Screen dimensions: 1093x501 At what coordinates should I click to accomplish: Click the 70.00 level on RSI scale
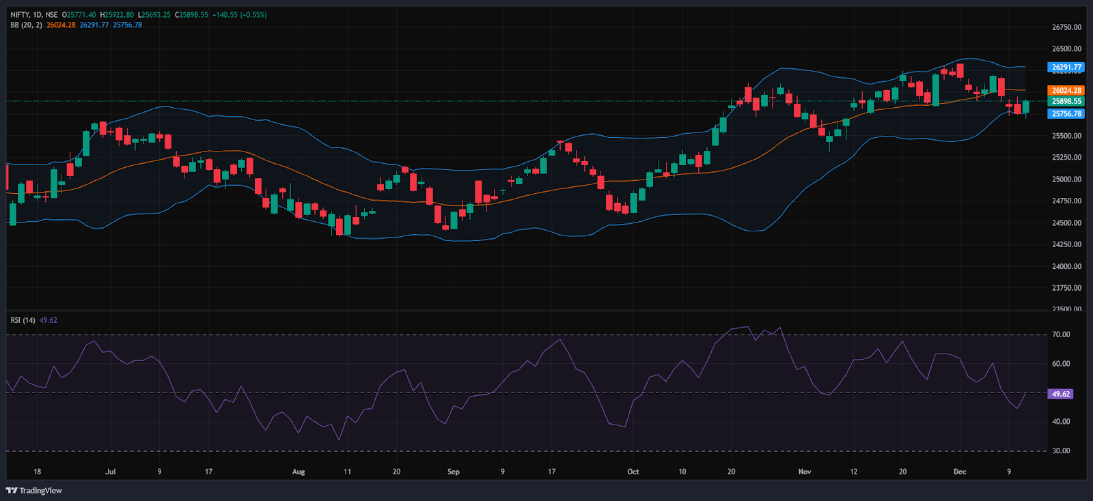pyautogui.click(x=1061, y=334)
